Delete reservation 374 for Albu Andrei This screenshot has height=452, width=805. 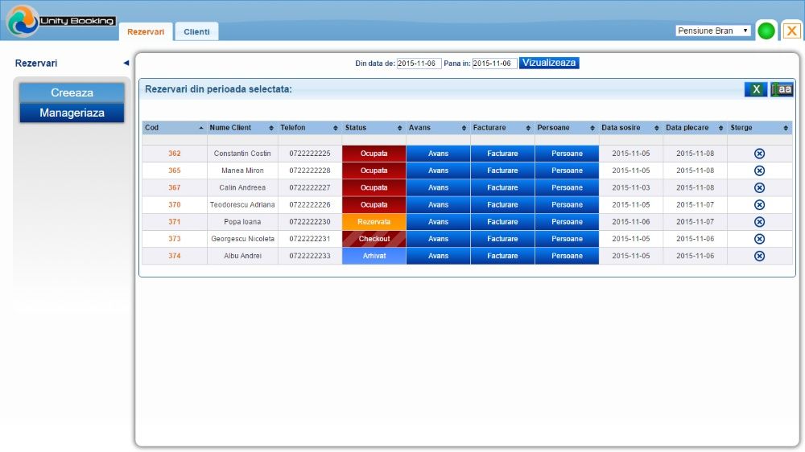pyautogui.click(x=759, y=256)
